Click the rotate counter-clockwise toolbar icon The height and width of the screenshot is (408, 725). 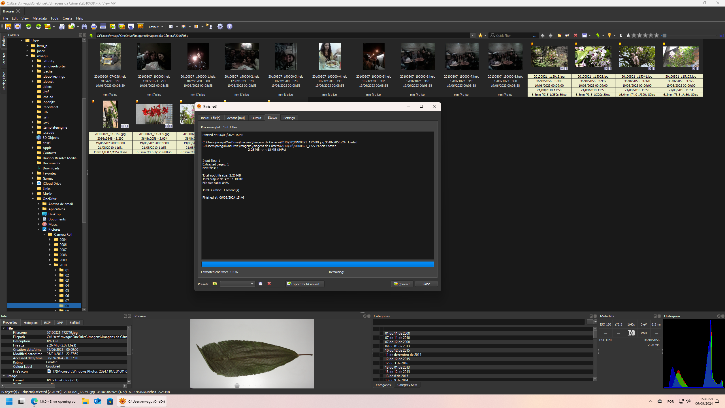pyautogui.click(x=29, y=27)
